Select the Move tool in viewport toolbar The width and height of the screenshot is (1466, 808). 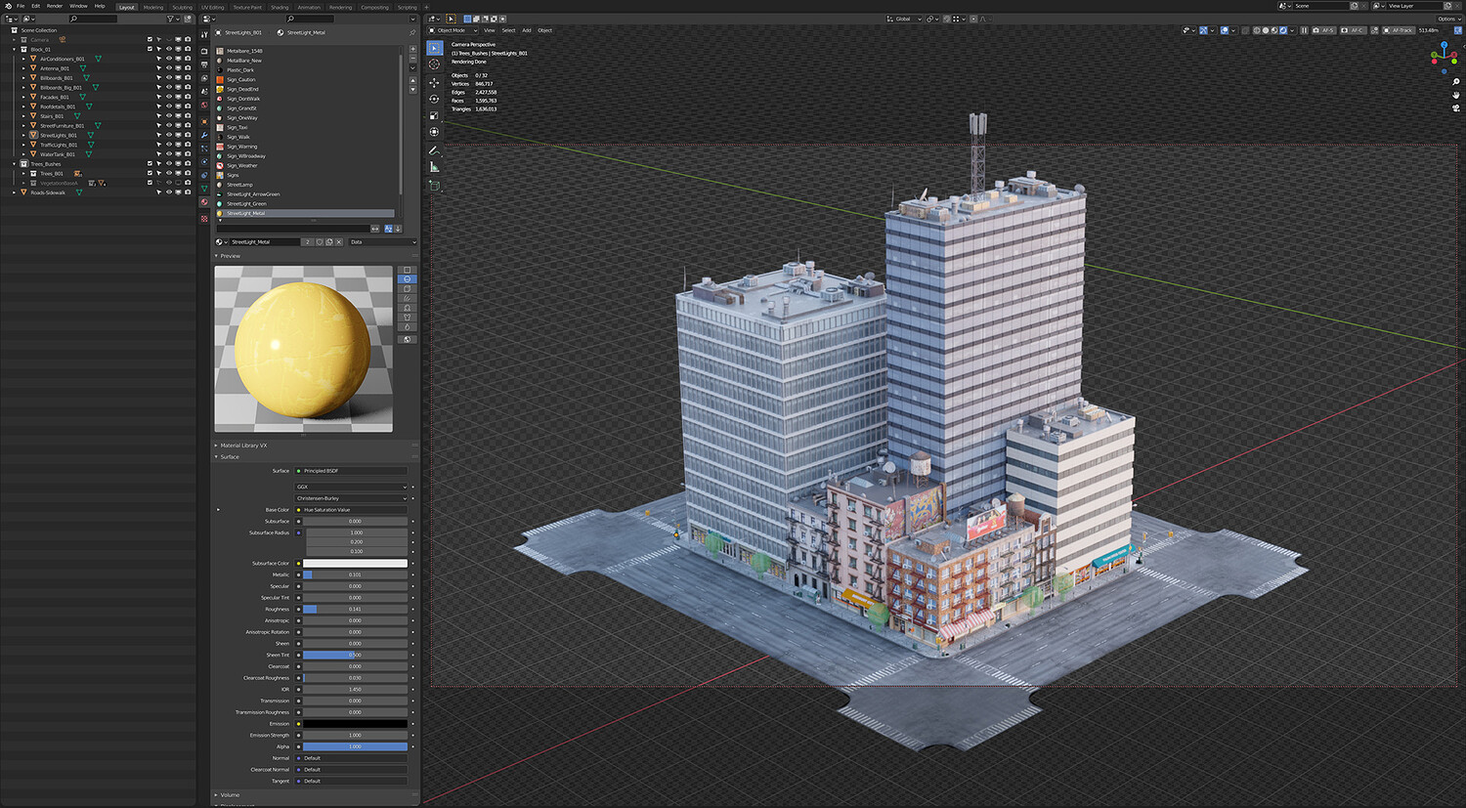click(x=435, y=82)
